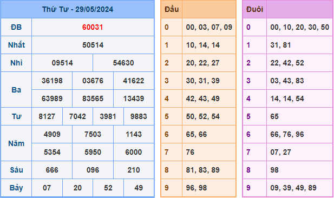Click Đầu values '42, 43, 49'
This screenshot has height=198, width=334.
point(203,99)
